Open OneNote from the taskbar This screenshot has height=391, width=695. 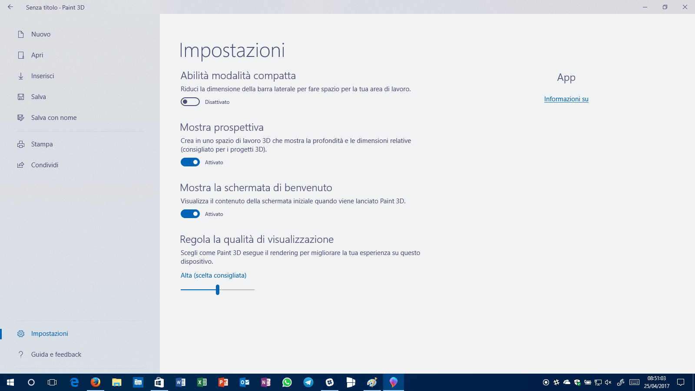click(266, 382)
